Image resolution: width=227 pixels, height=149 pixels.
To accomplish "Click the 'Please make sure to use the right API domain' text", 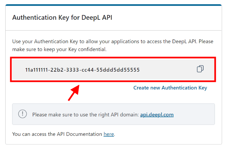I will click(86, 115).
